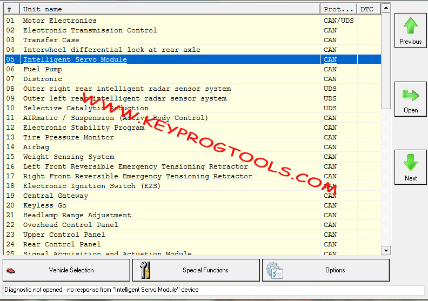Click the wrench Special Functions icon

click(145, 270)
